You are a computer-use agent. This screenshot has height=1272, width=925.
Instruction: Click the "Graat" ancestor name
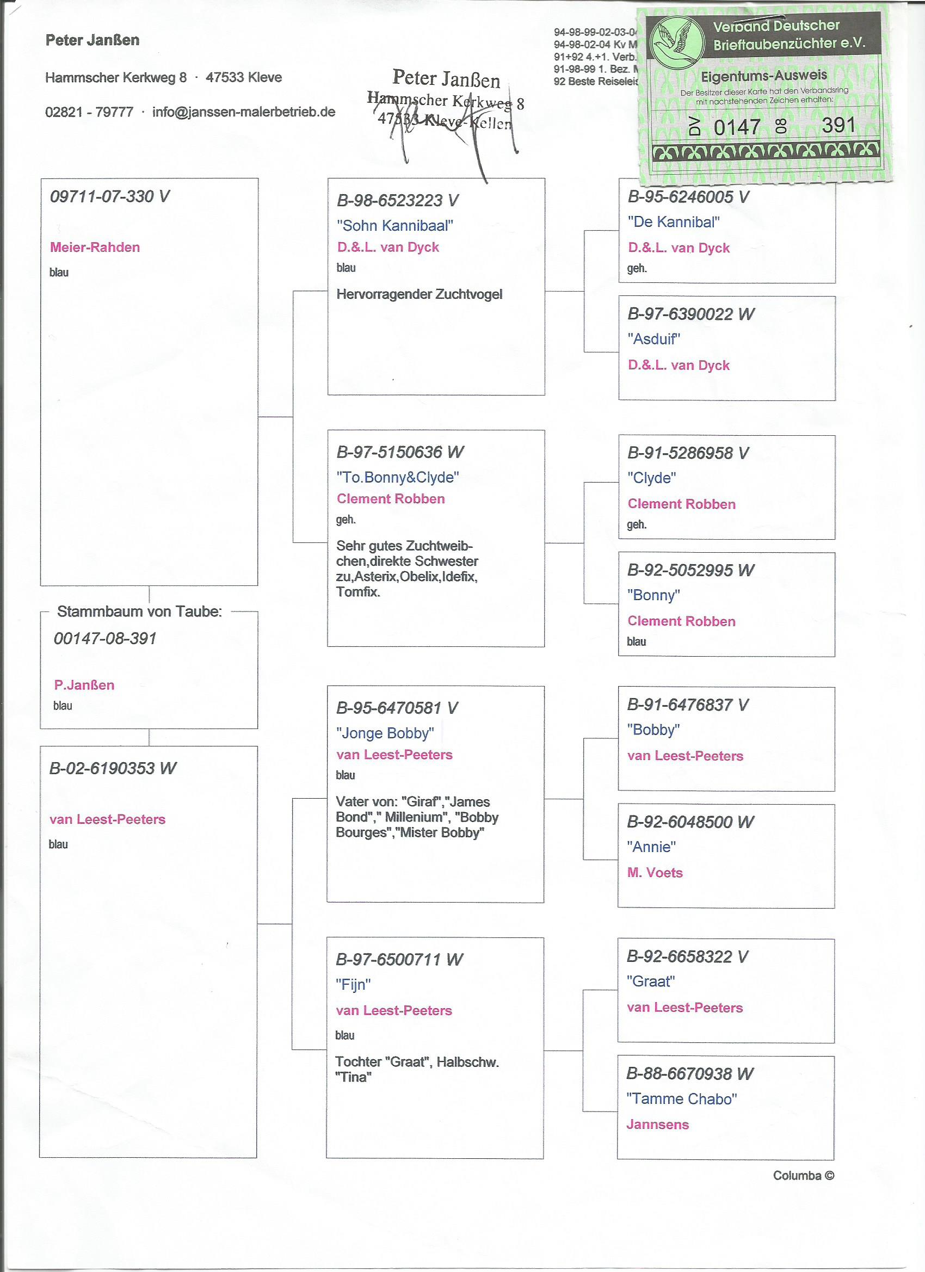[x=651, y=981]
